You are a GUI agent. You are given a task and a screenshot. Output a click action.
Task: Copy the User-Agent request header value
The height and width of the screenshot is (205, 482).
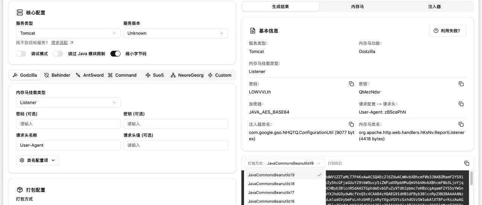[461, 104]
